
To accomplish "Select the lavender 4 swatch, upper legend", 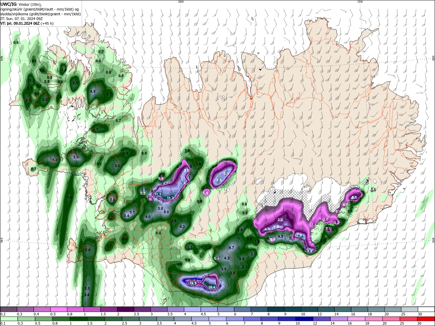I will click(x=192, y=309).
